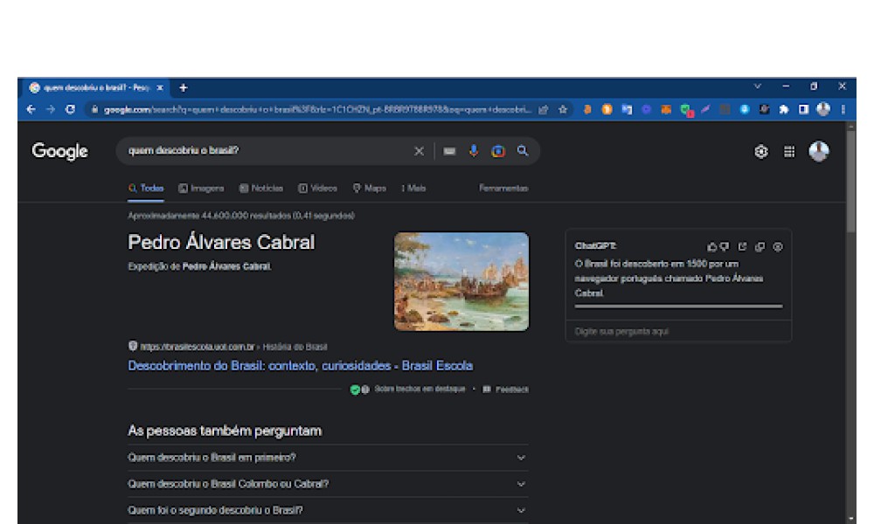Switch to the 'Imagens' tab
The image size is (874, 524).
pyautogui.click(x=201, y=189)
